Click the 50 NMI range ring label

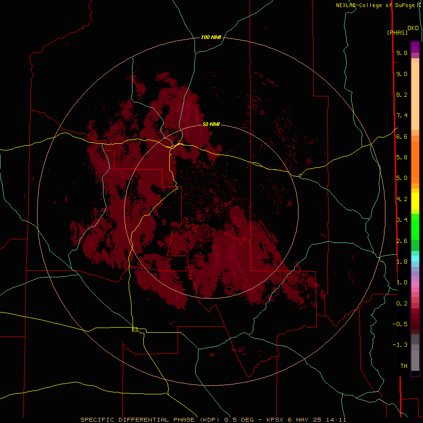click(x=211, y=124)
